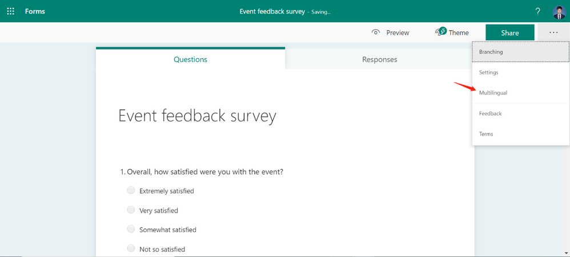Open the app launcher waffle icon
This screenshot has height=257, width=570.
(10, 11)
